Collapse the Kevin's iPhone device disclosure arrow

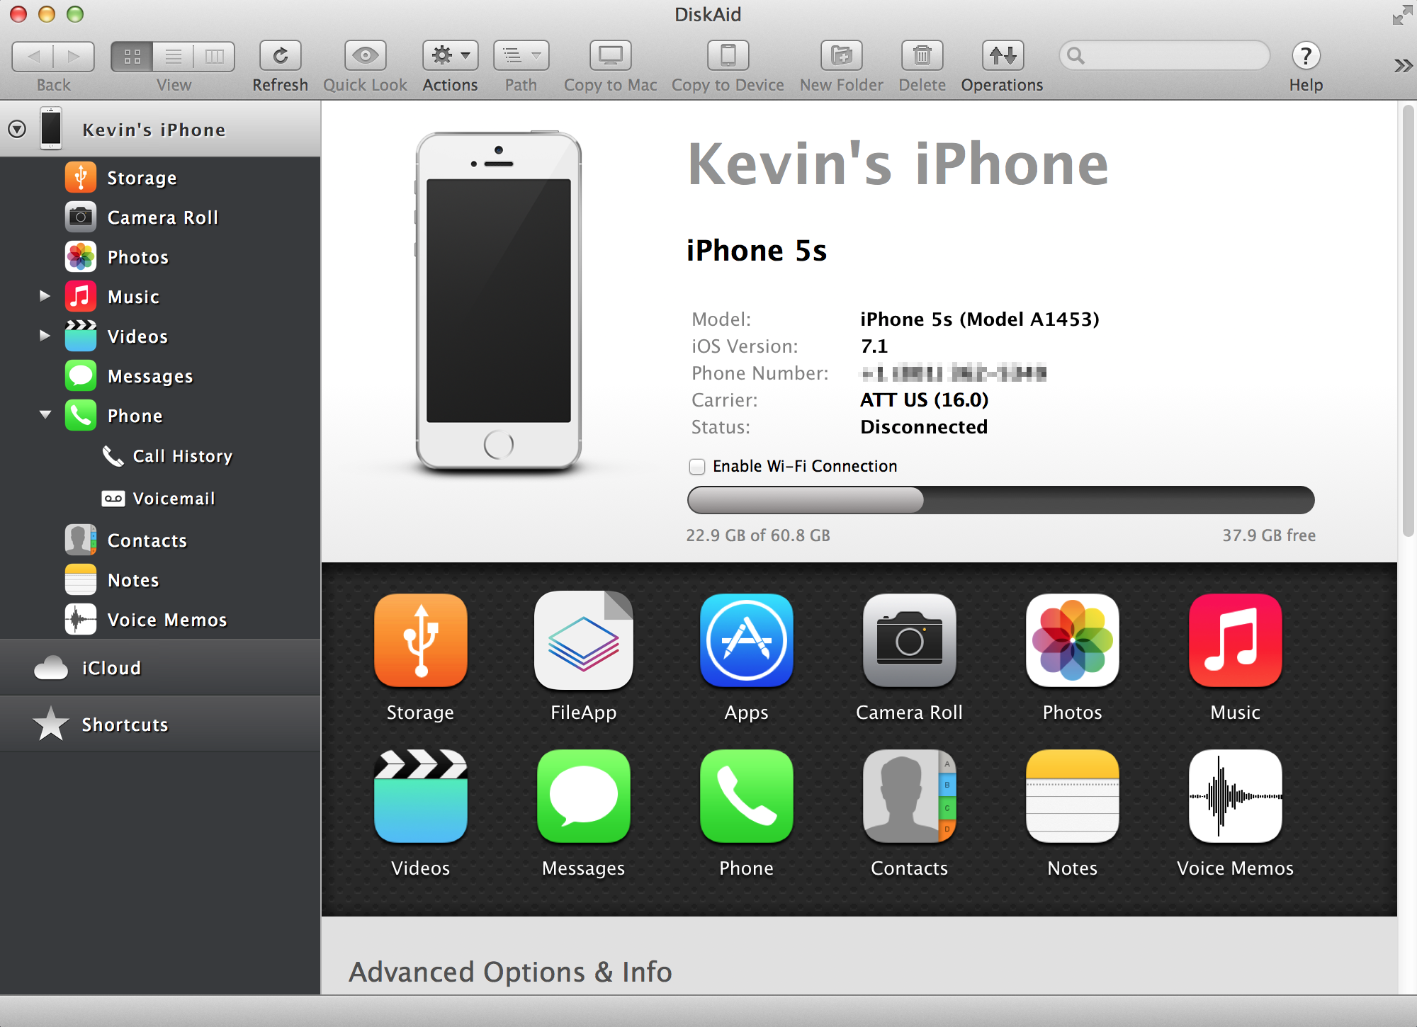17,129
